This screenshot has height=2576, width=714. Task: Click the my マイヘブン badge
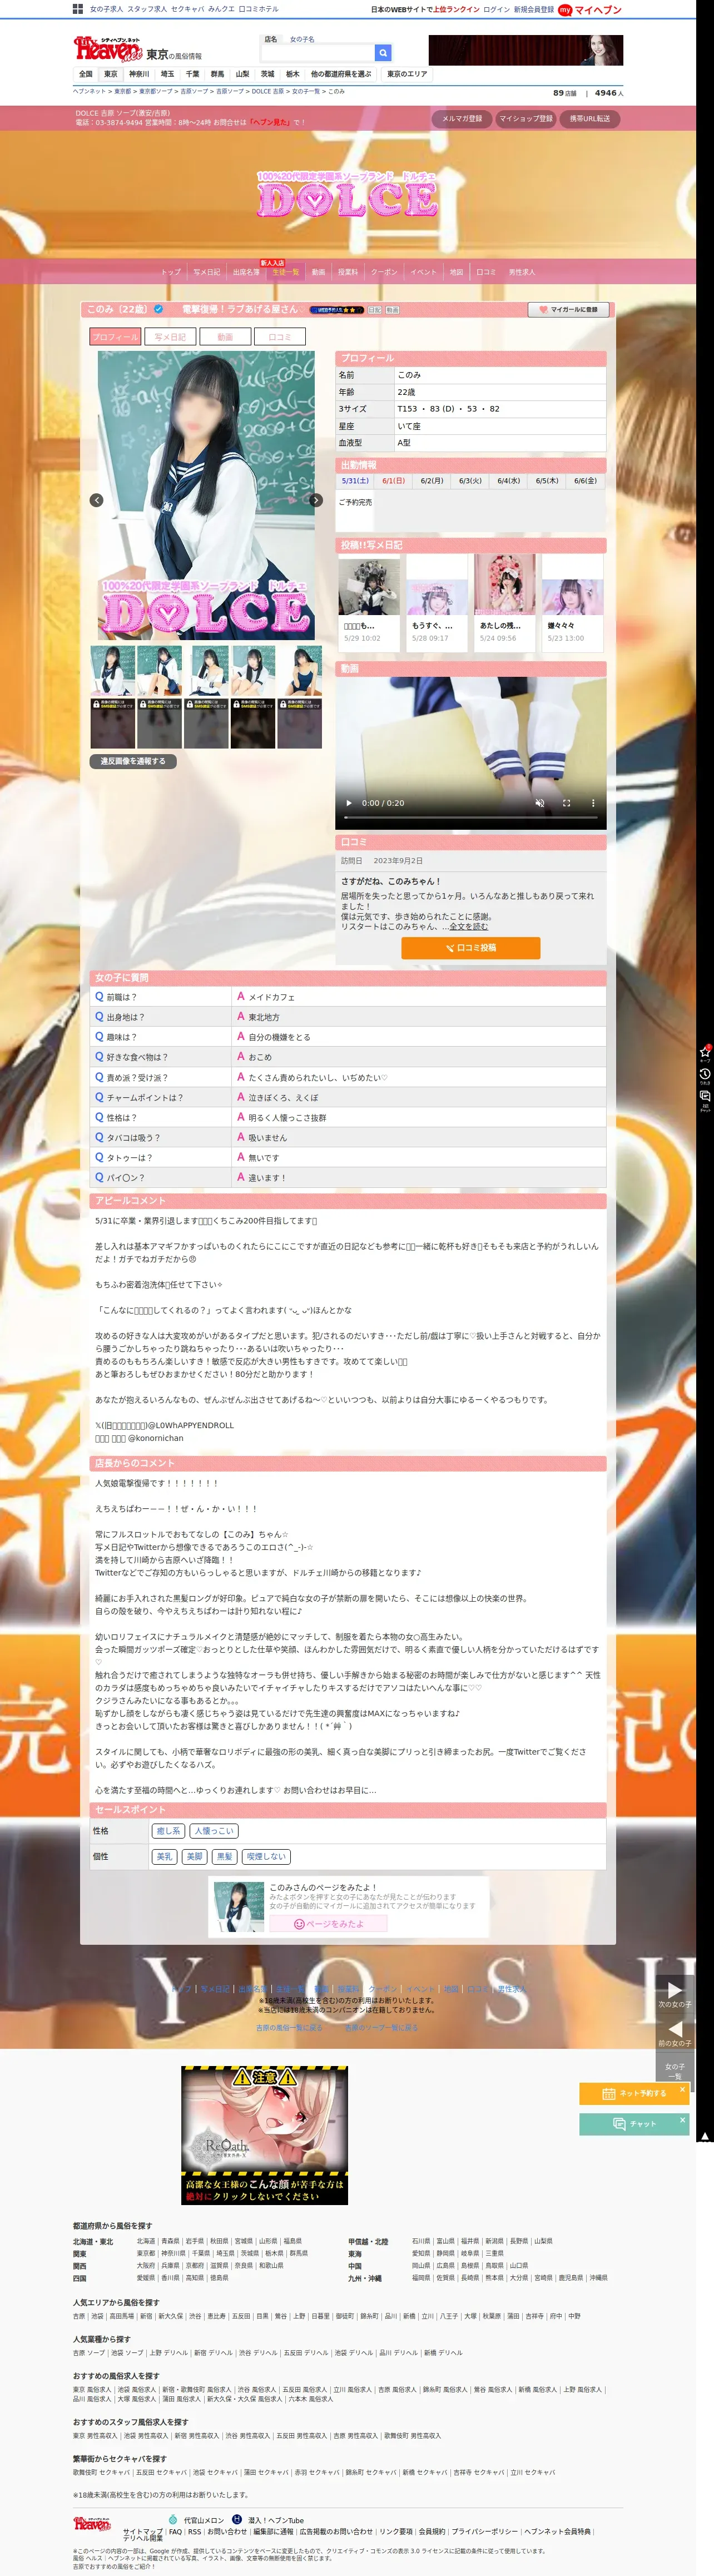coord(590,10)
